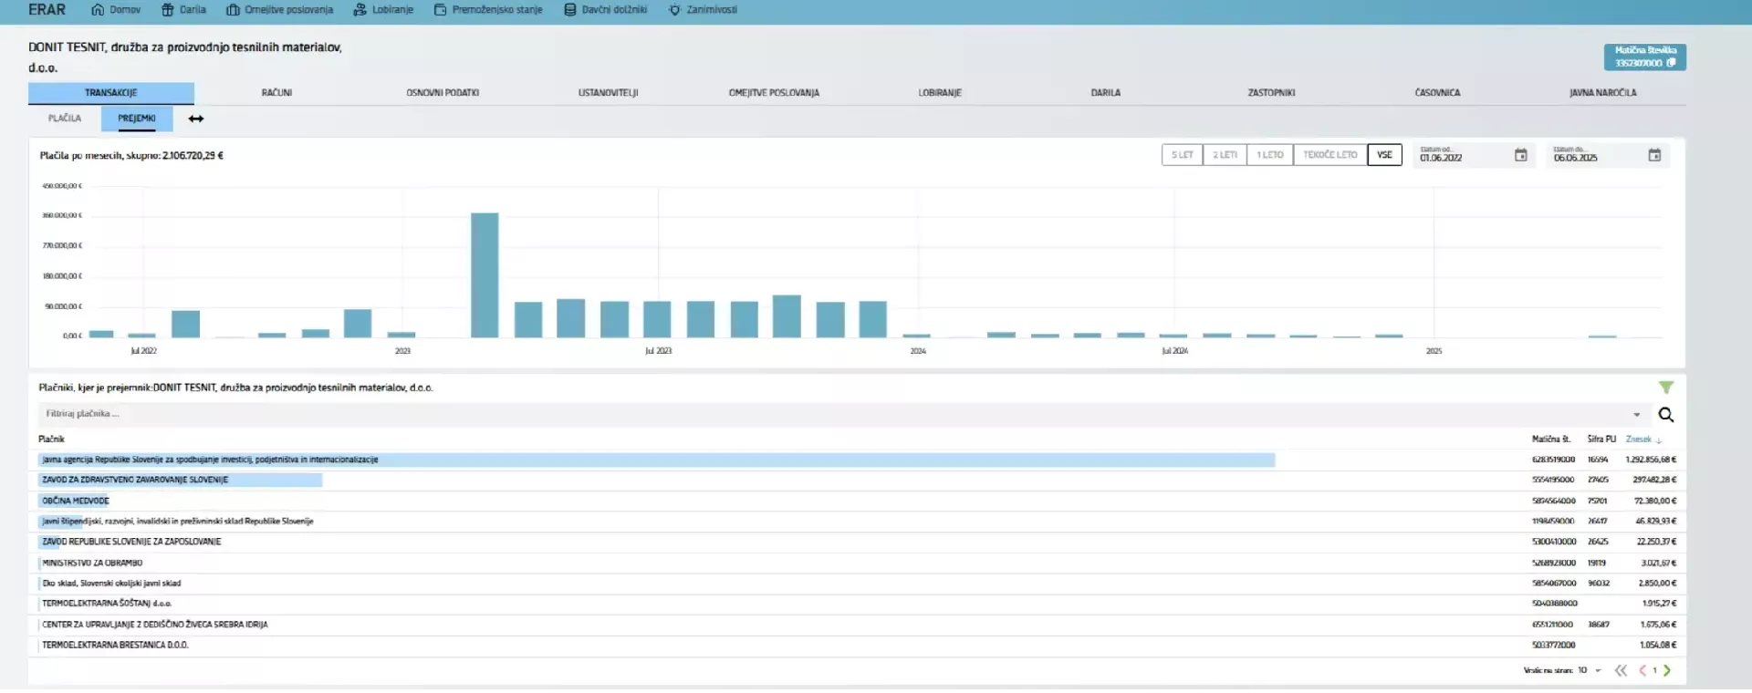Open the PLAČILA sub-tab

65,119
